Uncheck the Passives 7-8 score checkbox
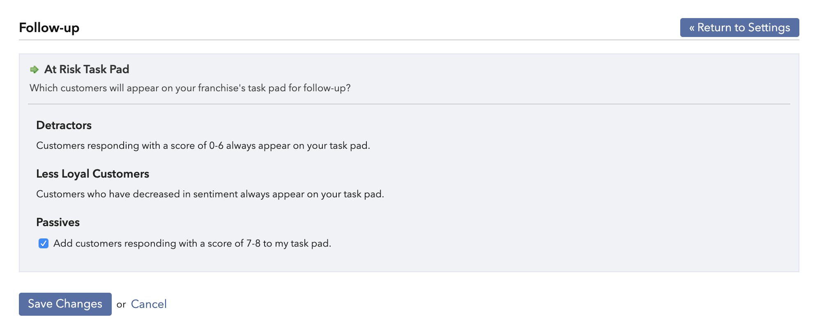This screenshot has width=824, height=333. [44, 243]
